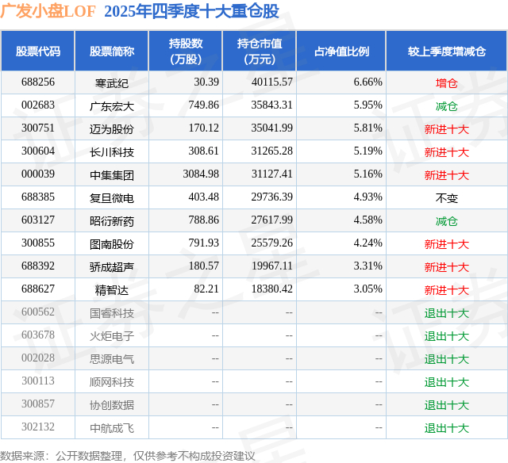Image resolution: width=508 pixels, height=463 pixels.
Task: Select stock code 603127
Action: click(38, 220)
